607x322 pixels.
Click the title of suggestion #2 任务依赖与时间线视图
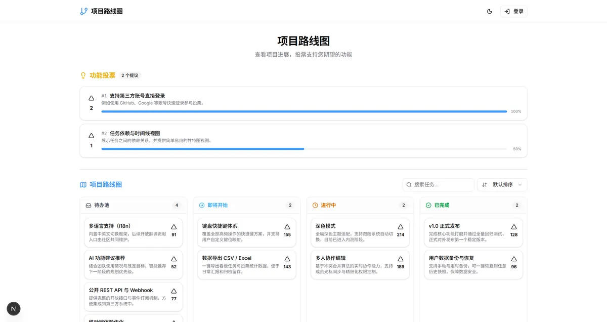pyautogui.click(x=135, y=133)
